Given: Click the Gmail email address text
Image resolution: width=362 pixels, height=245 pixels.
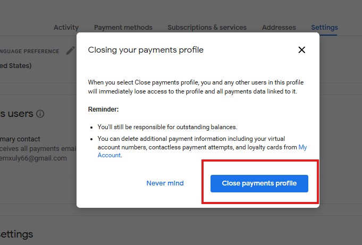Looking at the screenshot, I should [33, 158].
